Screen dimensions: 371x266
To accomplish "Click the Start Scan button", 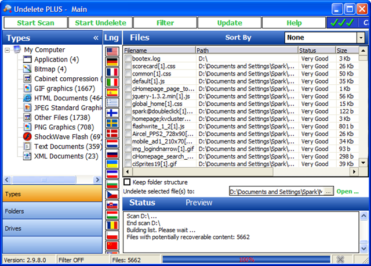I will 36,23.
